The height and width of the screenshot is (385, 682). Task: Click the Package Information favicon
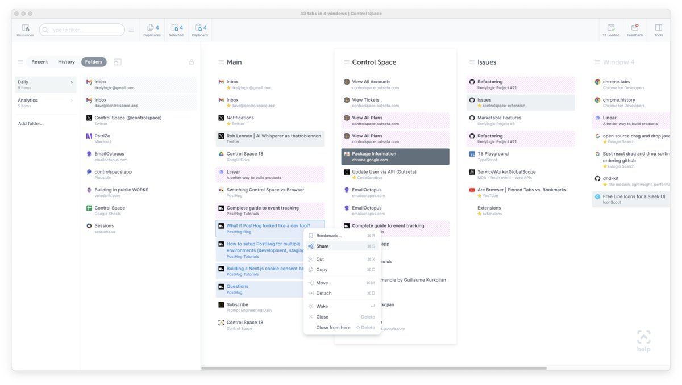coord(347,154)
